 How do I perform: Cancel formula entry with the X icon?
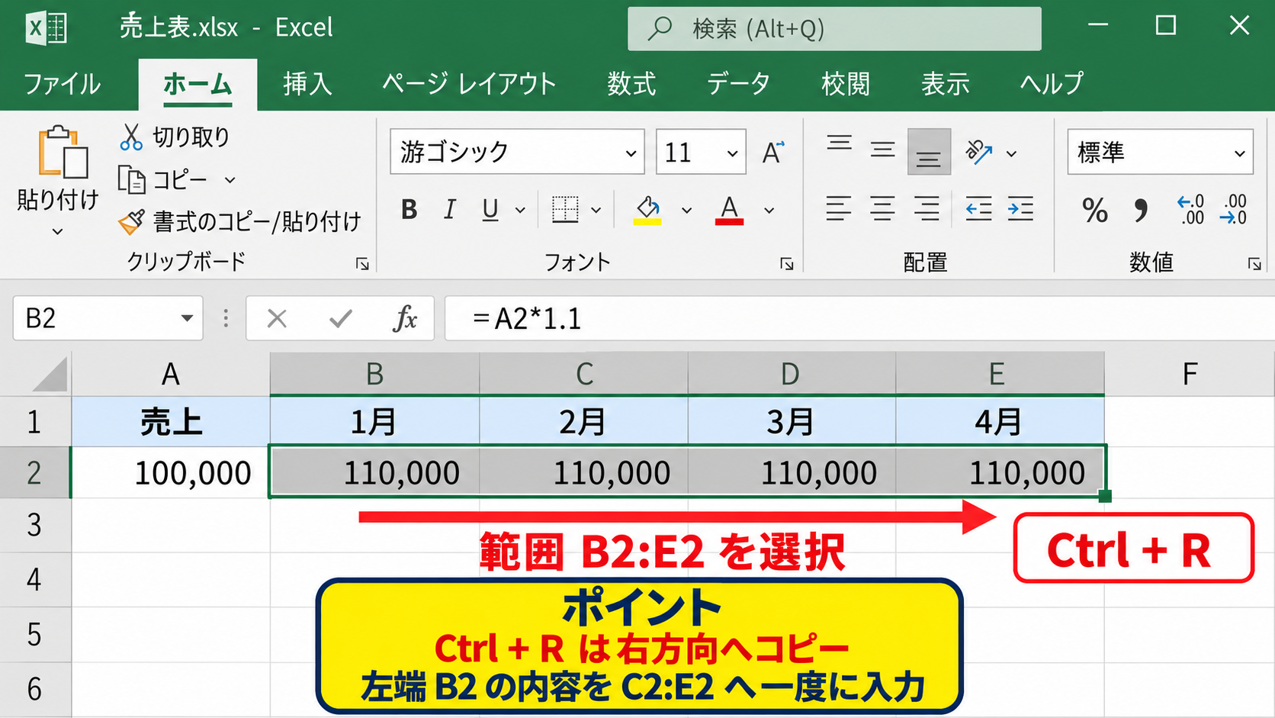click(x=277, y=318)
